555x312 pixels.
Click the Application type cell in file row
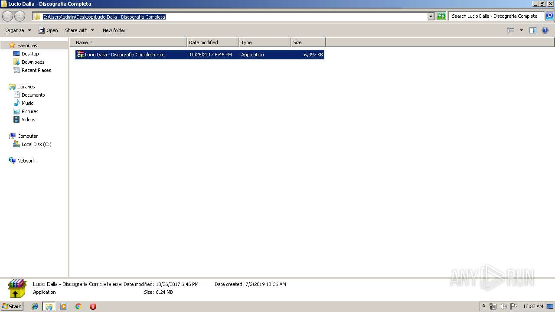(x=252, y=55)
